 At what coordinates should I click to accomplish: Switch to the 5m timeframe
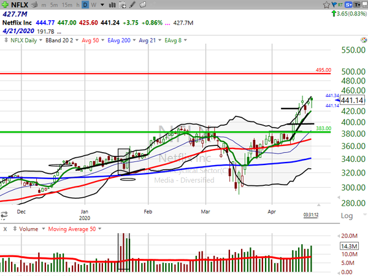pyautogui.click(x=54, y=5)
